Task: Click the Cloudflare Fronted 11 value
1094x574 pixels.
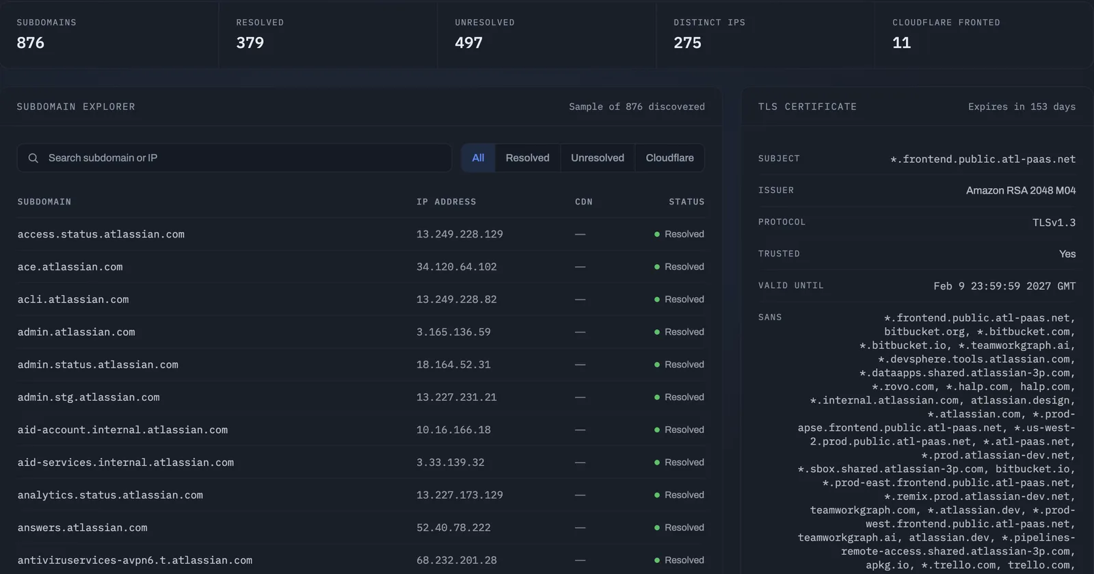Action: click(x=901, y=43)
